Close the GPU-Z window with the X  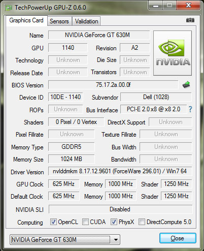pyautogui.click(x=188, y=6)
